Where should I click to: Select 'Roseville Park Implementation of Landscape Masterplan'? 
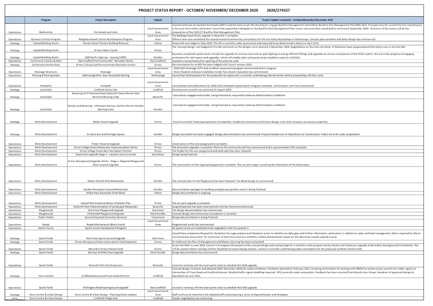(106, 207)
